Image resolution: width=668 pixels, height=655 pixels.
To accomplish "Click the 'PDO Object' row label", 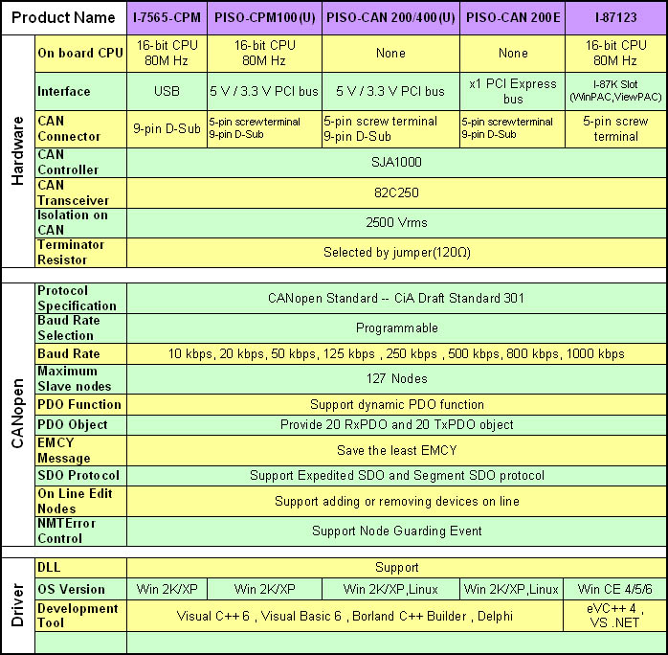I will click(80, 425).
